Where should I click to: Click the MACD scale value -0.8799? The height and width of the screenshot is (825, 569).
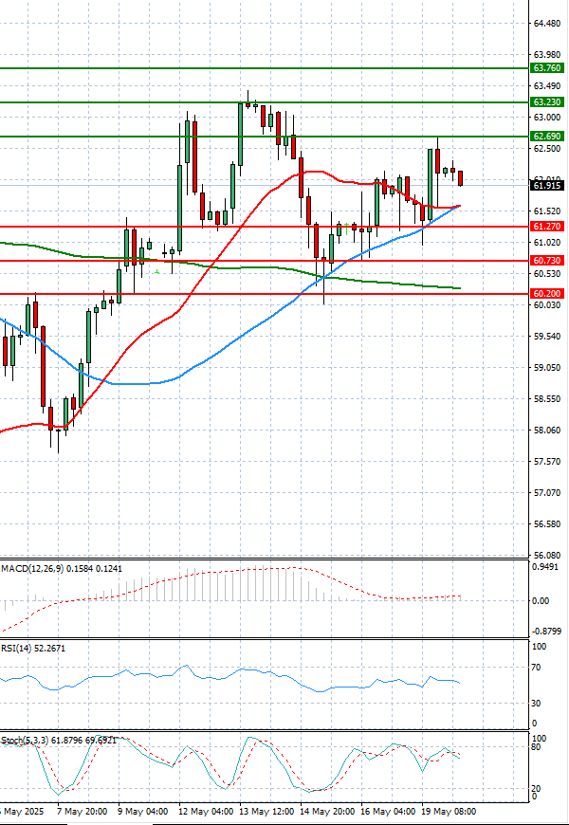pos(547,631)
